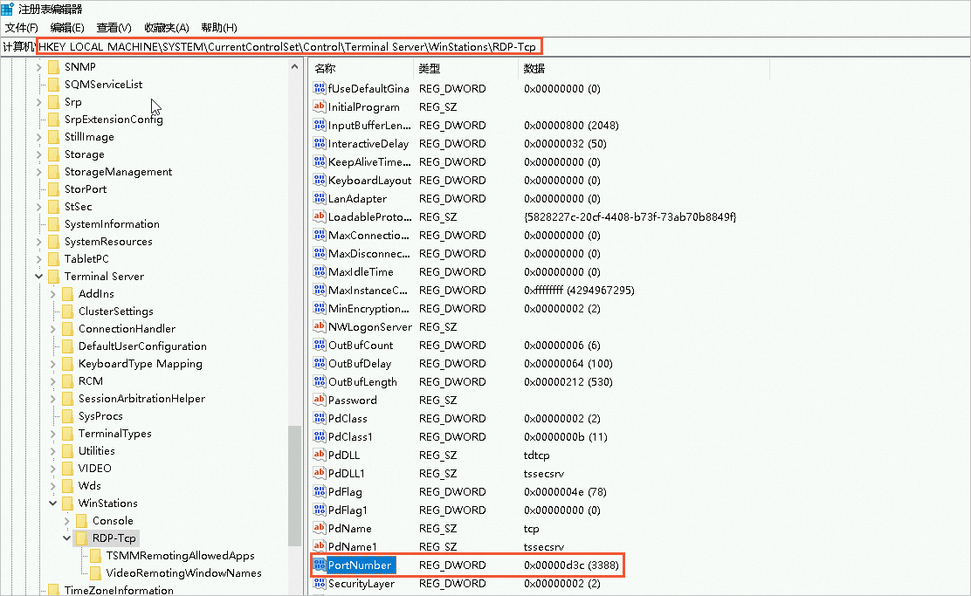Open the 编辑(E) menu
The image size is (971, 596).
coord(67,28)
